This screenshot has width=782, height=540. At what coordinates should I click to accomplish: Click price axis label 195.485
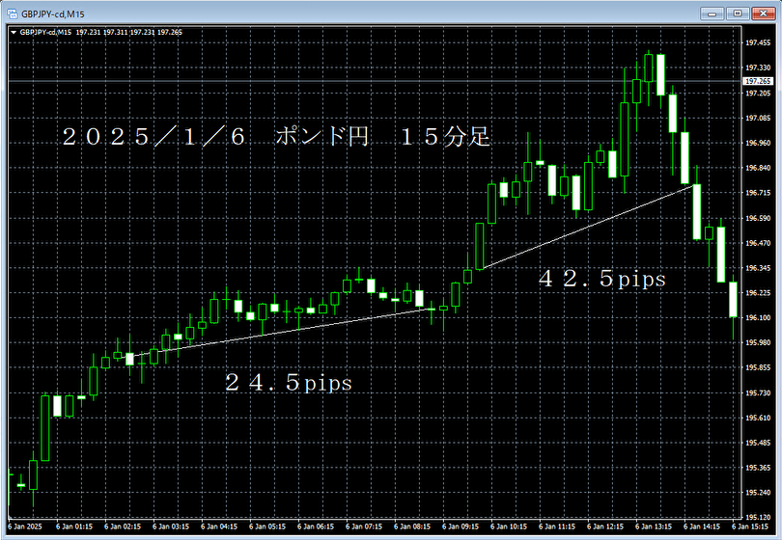(758, 443)
